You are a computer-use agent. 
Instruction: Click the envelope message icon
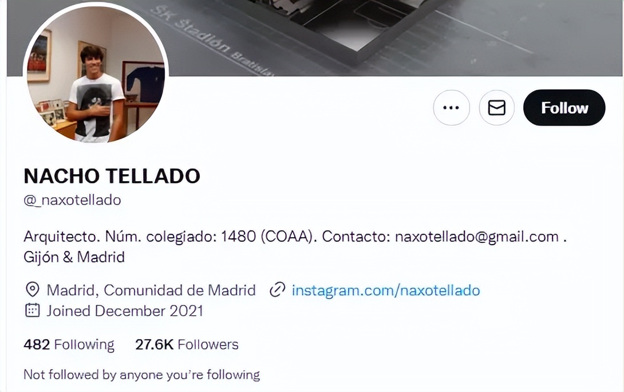point(497,108)
